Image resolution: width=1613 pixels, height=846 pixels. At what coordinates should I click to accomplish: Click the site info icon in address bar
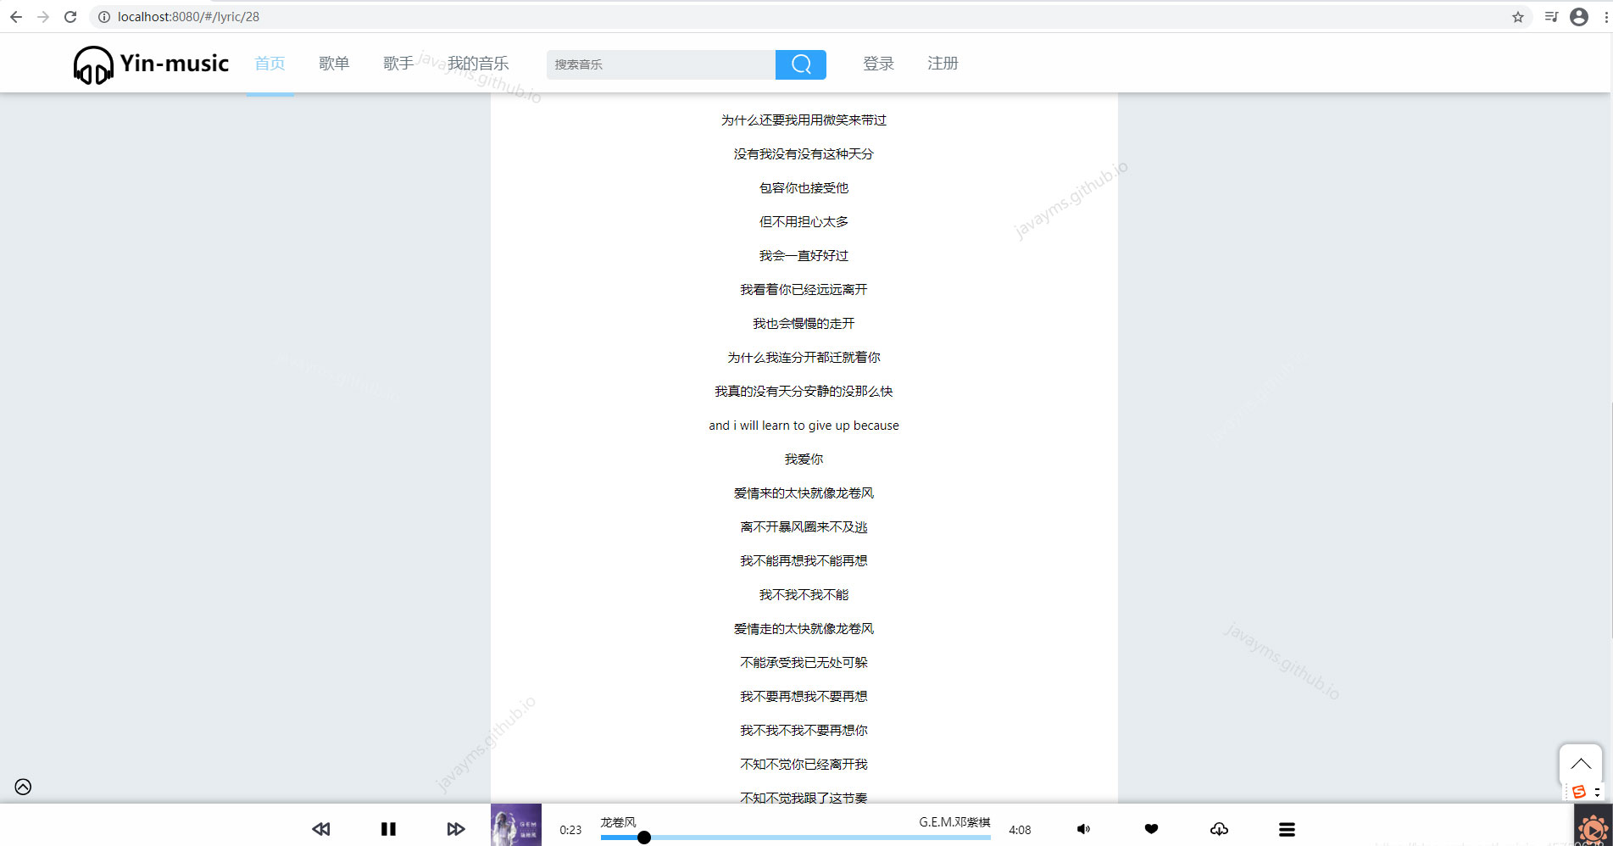(x=103, y=16)
